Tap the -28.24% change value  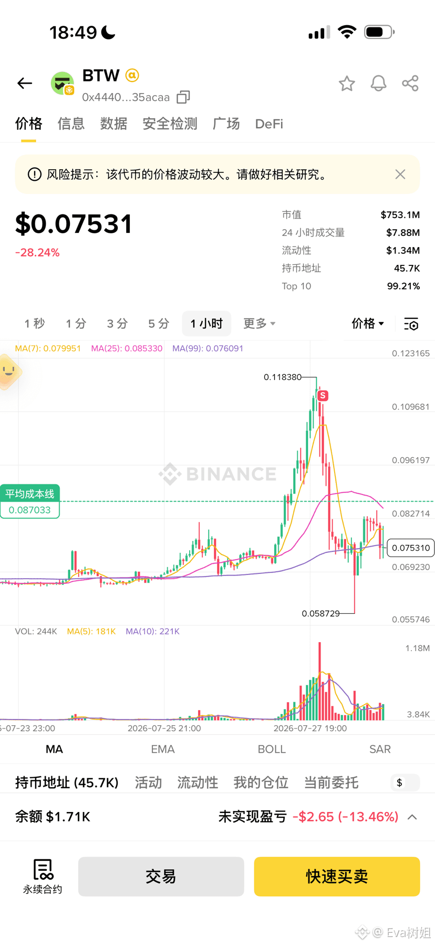coord(37,253)
